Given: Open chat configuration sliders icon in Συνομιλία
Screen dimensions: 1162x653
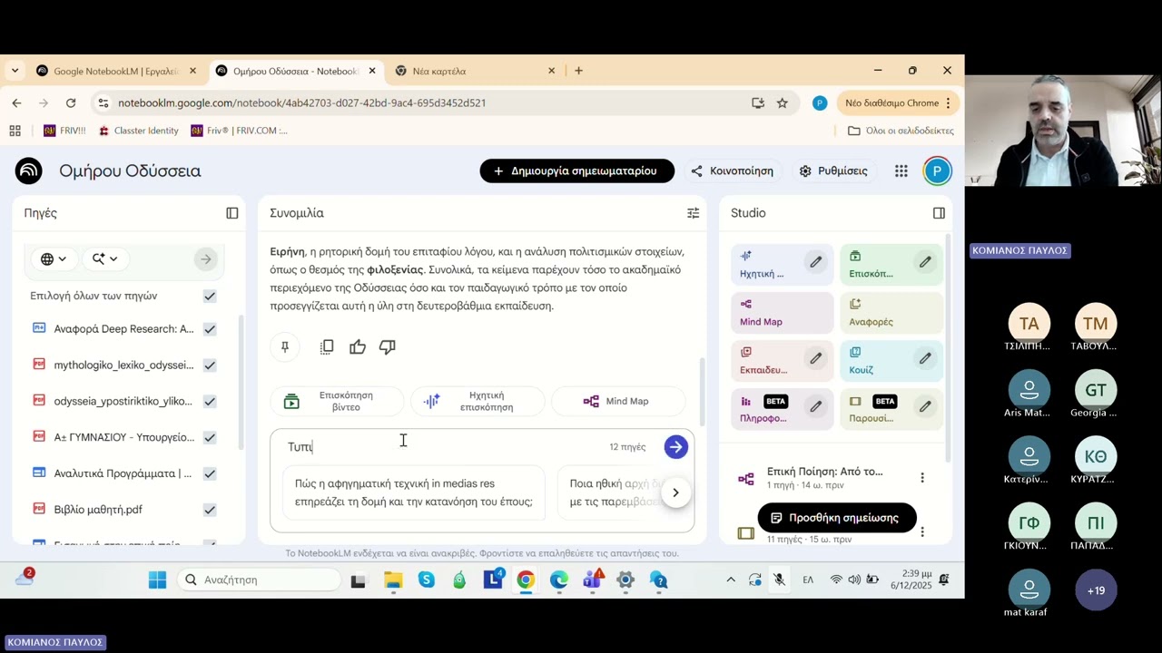Looking at the screenshot, I should coord(693,213).
